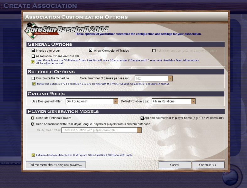247x188 pixels.
Task: Enable Association Expansion Possible
Action: click(x=33, y=56)
